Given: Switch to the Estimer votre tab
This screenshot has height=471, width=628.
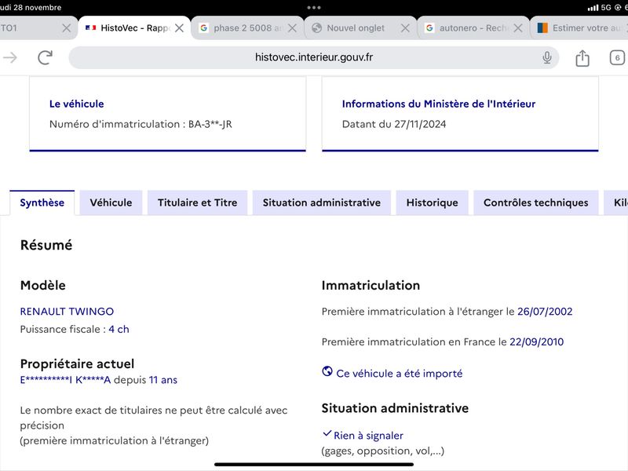Looking at the screenshot, I should click(x=580, y=28).
